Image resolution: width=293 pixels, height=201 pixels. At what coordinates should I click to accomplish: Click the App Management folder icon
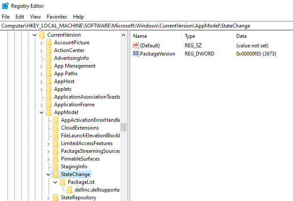point(49,66)
